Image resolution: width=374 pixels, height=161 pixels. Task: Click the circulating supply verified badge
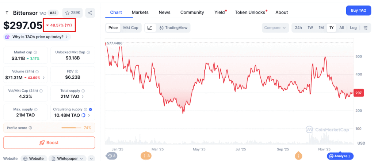90,109
